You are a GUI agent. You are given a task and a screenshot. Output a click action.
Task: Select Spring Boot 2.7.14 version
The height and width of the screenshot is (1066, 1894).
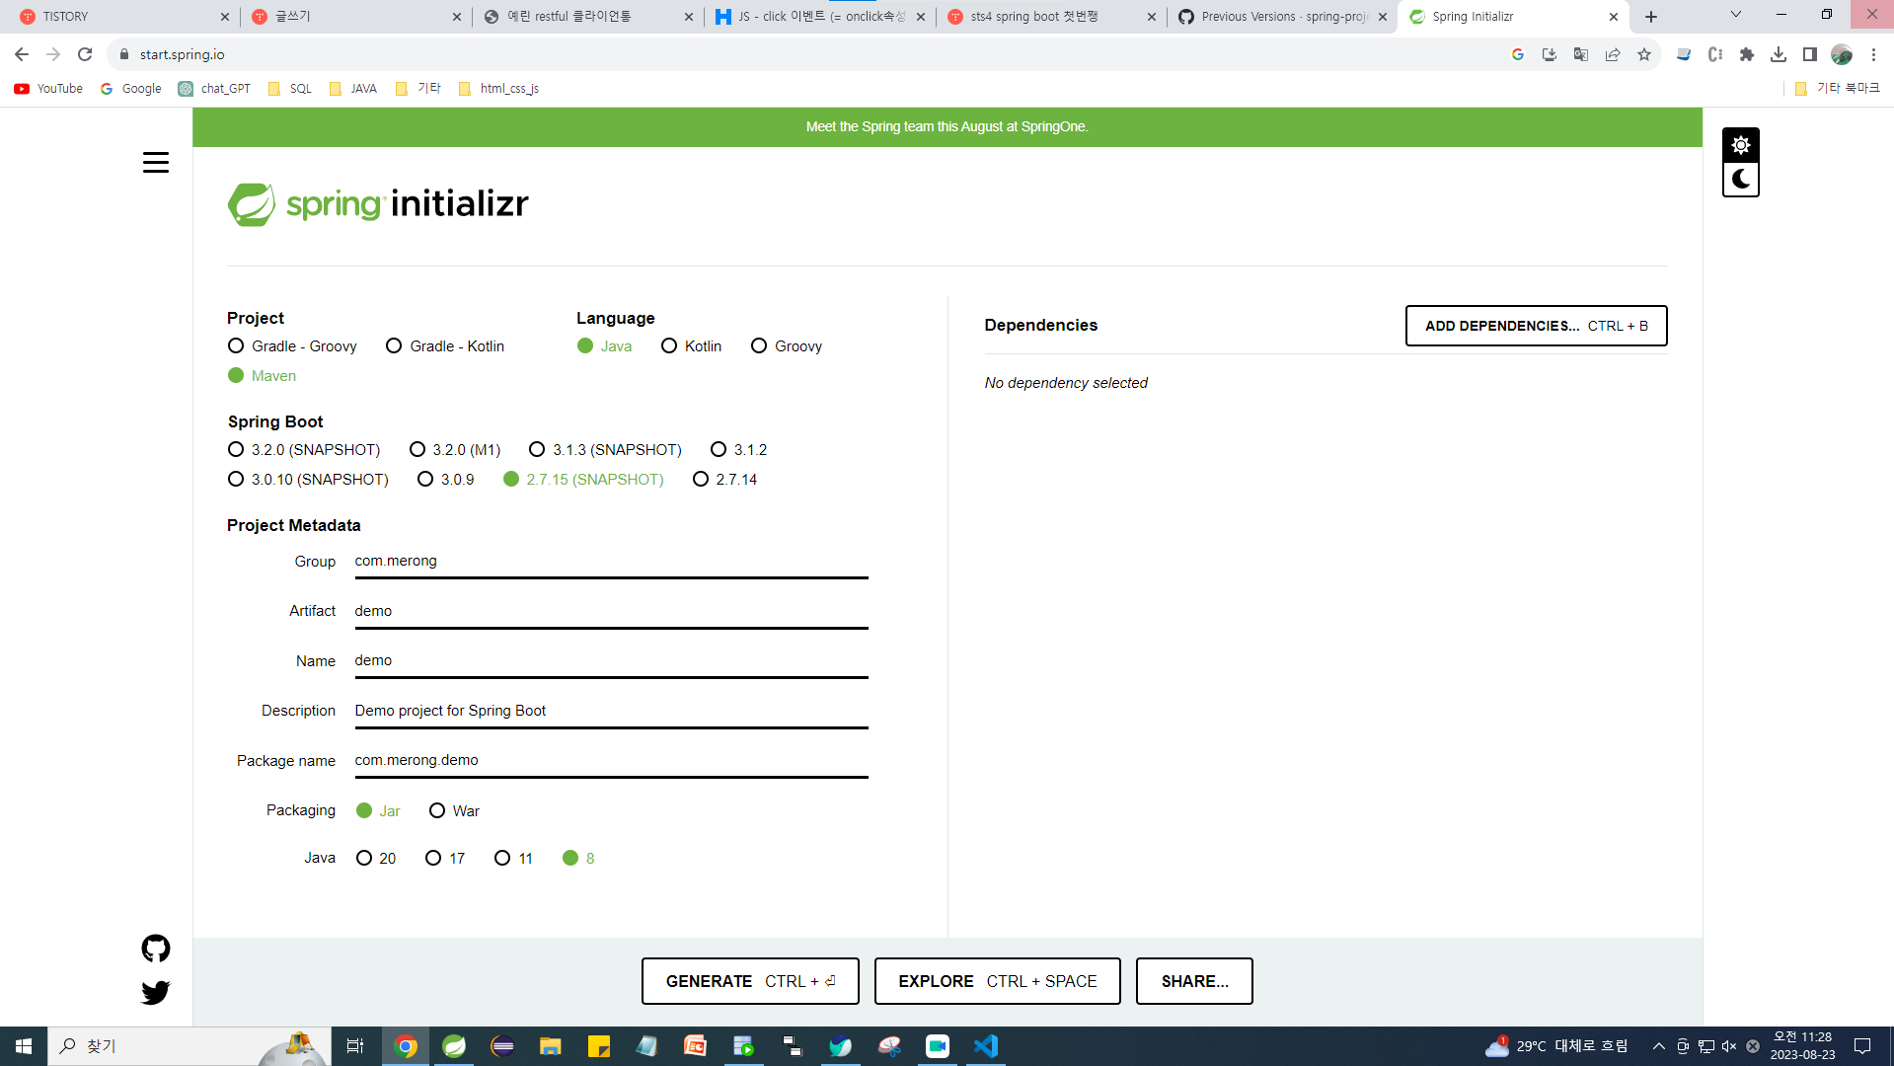725,480
